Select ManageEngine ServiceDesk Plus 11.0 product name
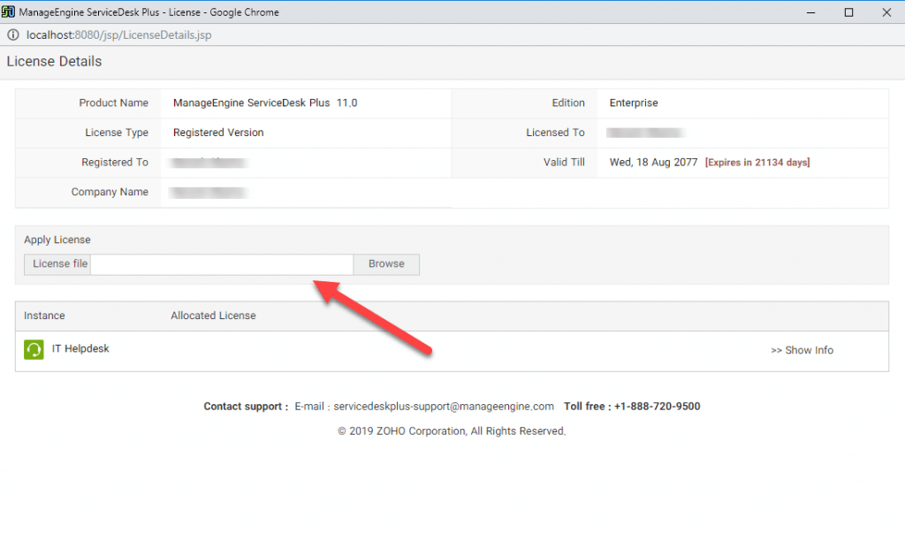This screenshot has width=905, height=541. tap(265, 103)
